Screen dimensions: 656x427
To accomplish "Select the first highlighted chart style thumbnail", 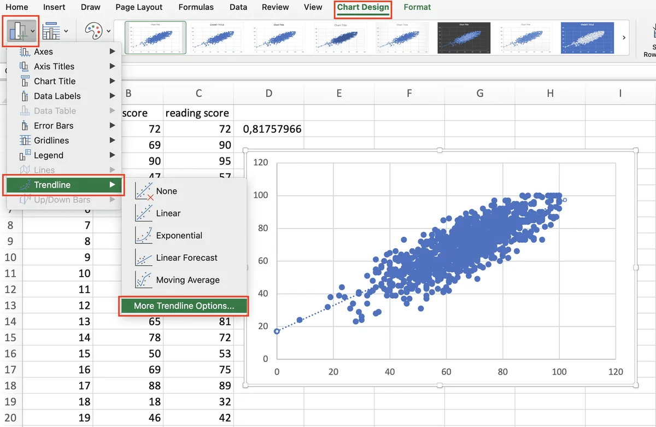I will tap(155, 38).
